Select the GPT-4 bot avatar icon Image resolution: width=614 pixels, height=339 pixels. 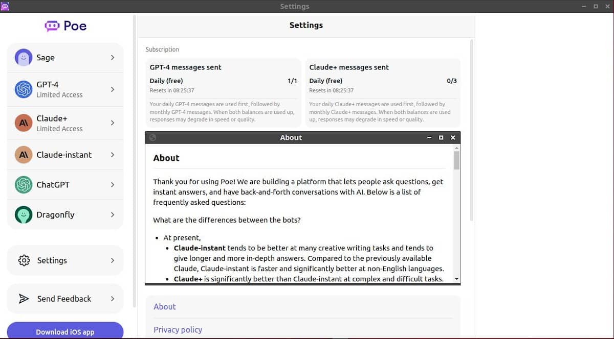coord(24,89)
